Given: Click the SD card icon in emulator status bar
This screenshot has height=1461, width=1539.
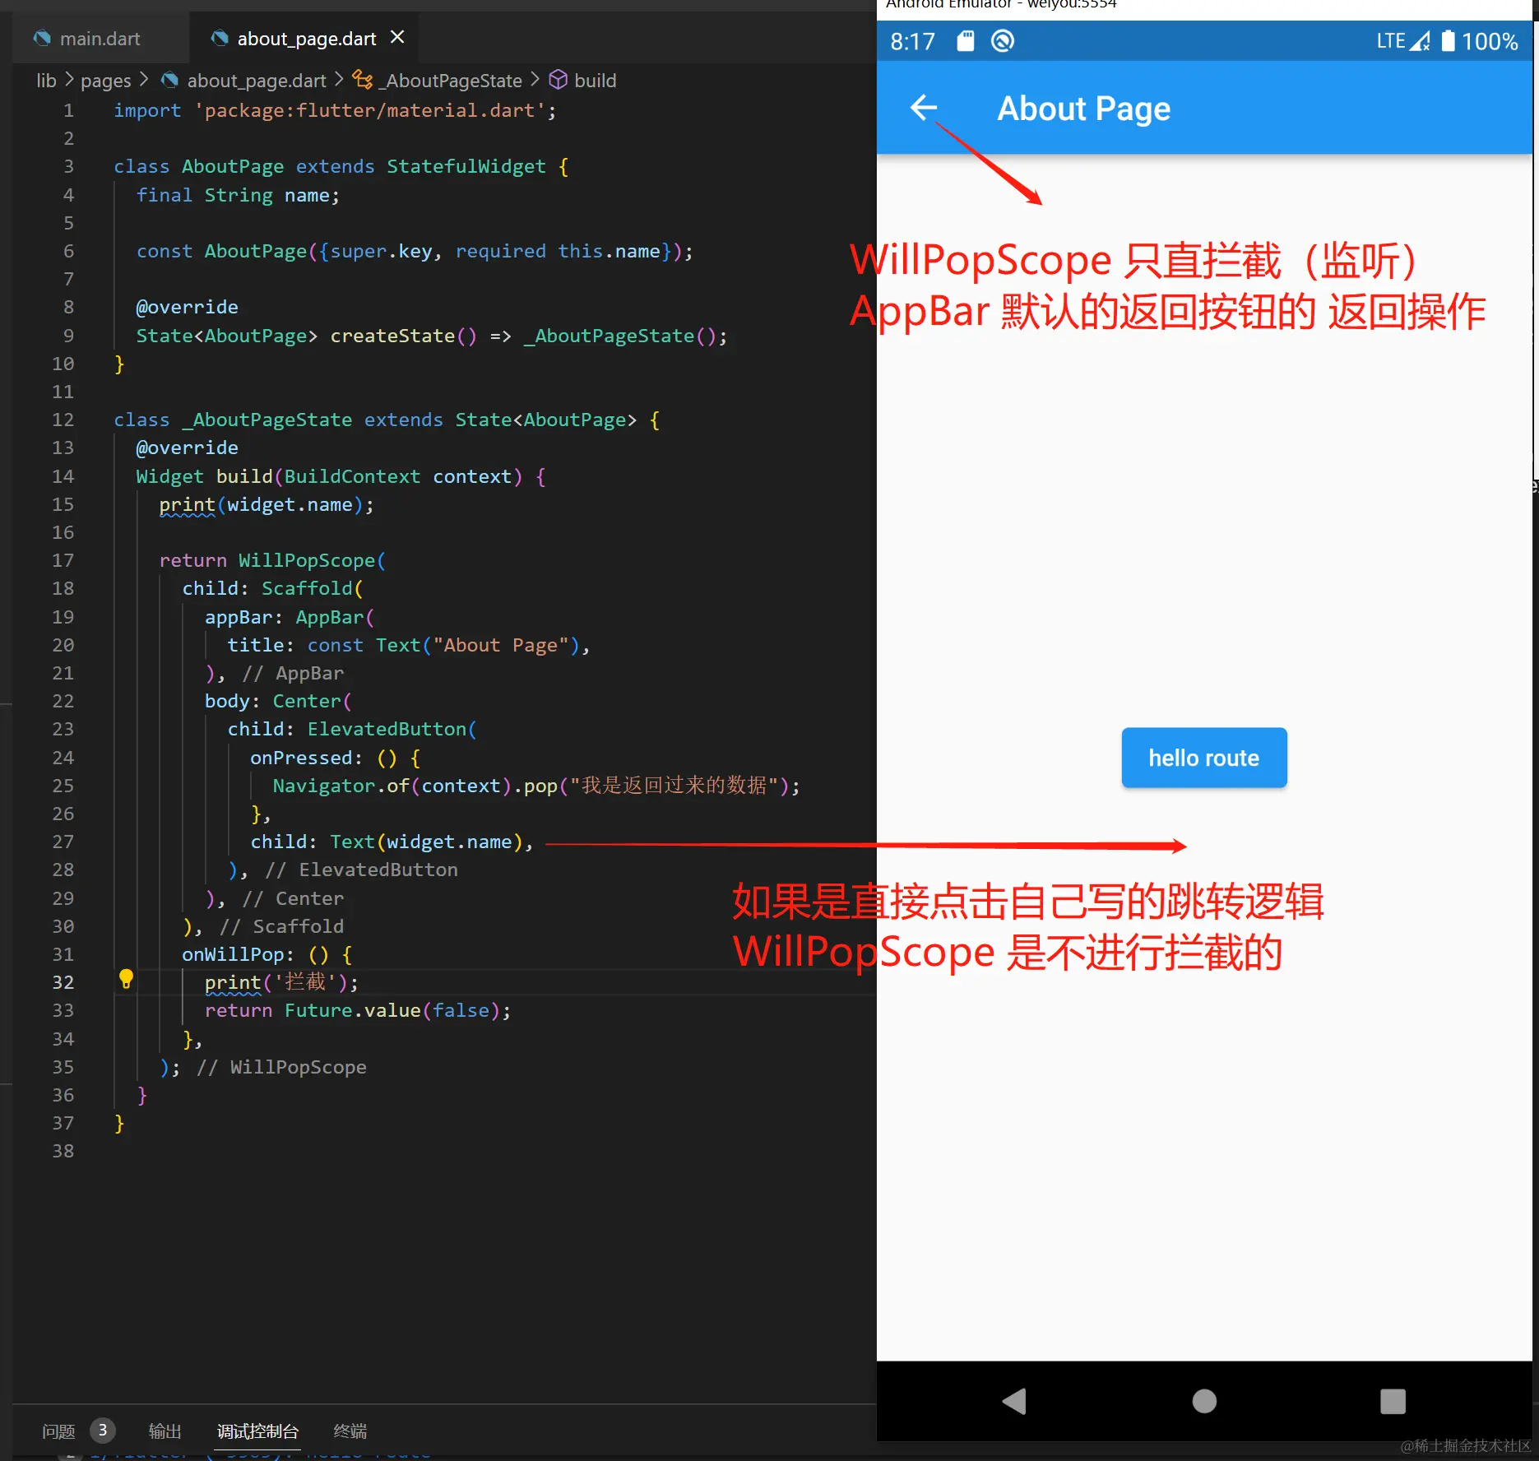Looking at the screenshot, I should click(x=965, y=40).
